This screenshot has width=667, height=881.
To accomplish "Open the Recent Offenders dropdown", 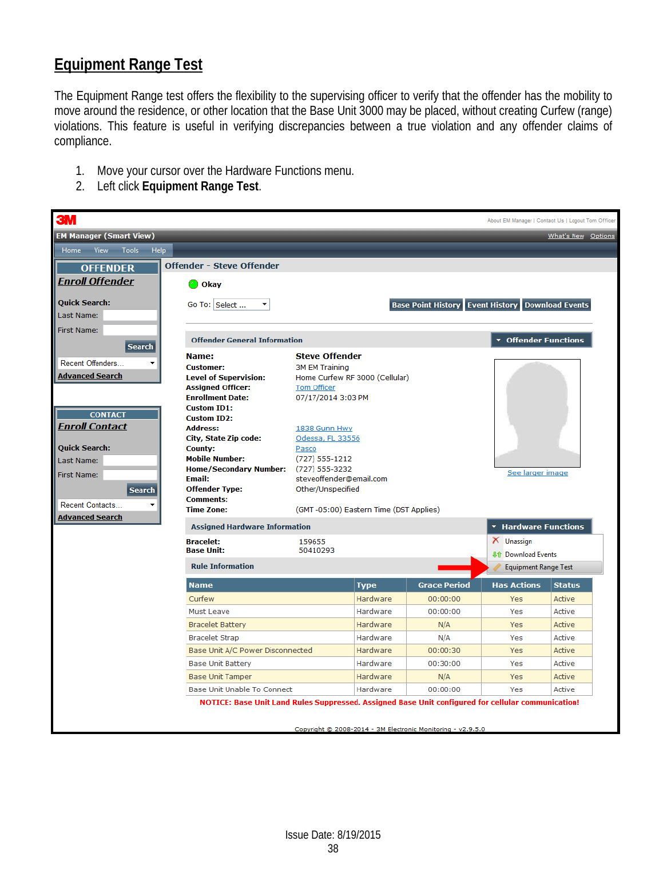I will 108,363.
